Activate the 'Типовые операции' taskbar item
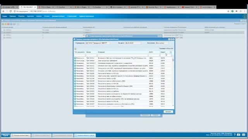 85,136
